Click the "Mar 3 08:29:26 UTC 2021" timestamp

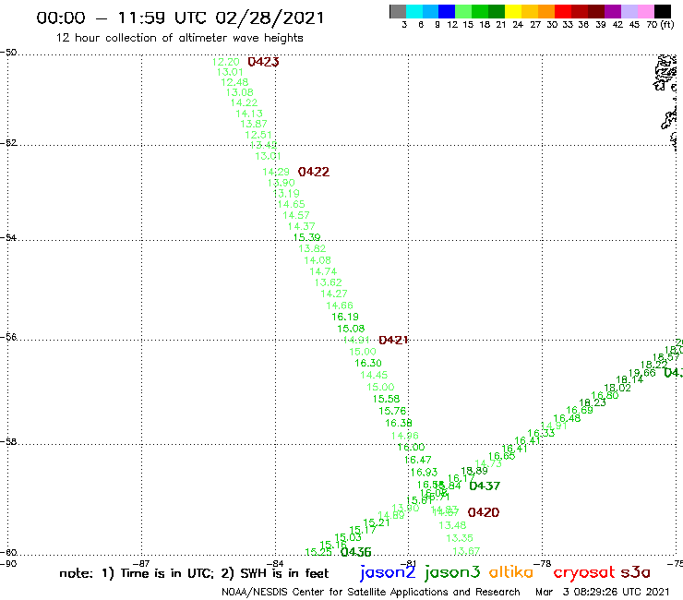tap(602, 592)
